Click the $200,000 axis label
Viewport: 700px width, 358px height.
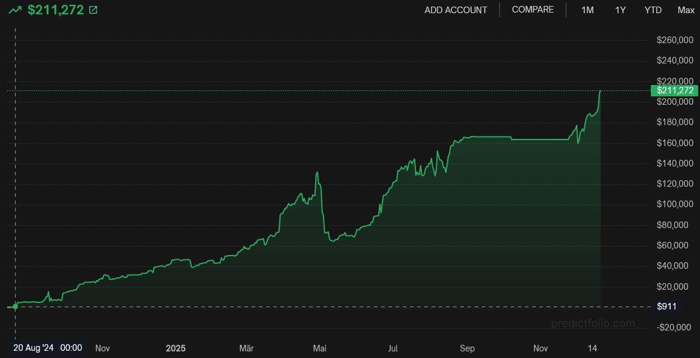click(675, 102)
